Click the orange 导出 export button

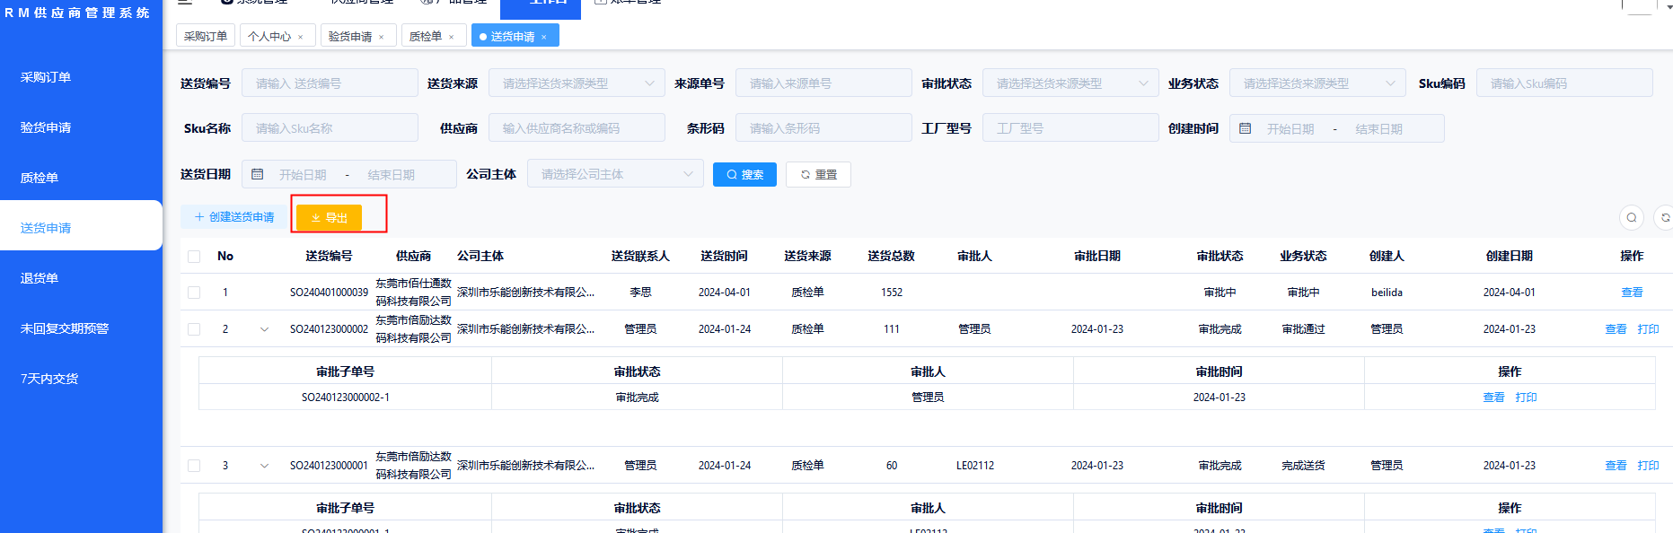point(329,218)
